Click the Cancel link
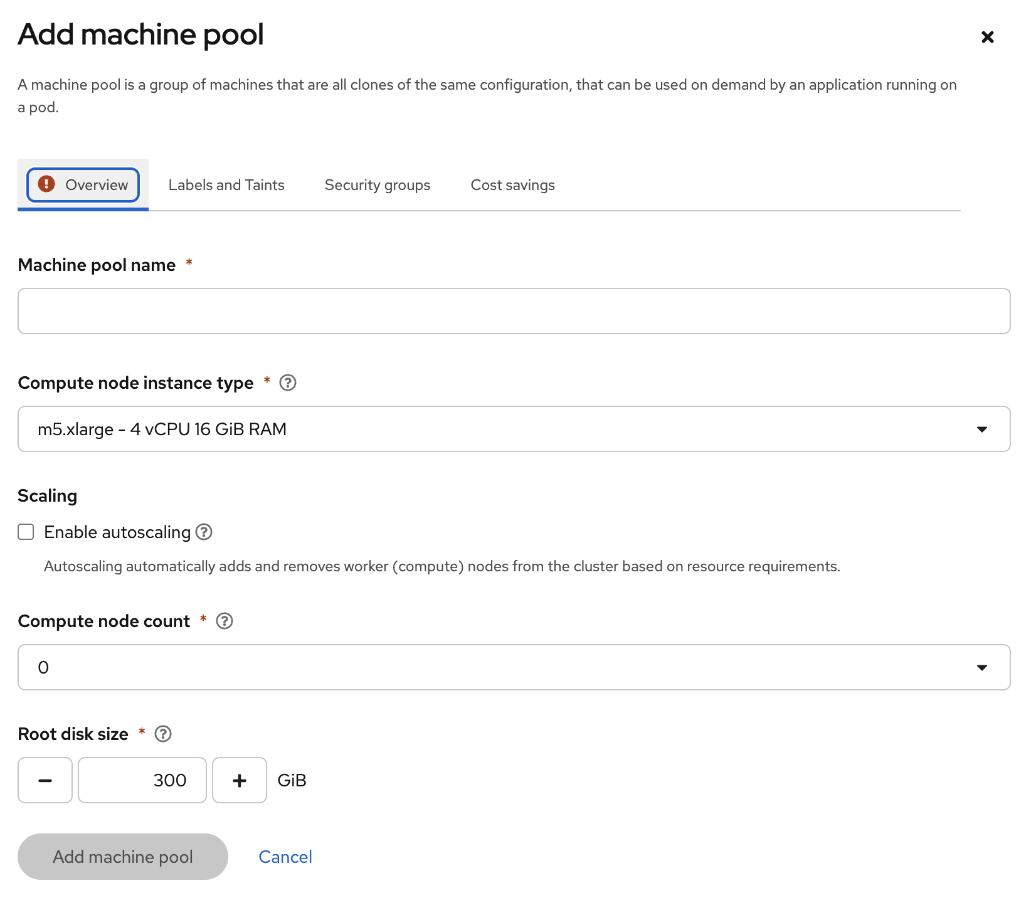This screenshot has width=1031, height=898. 285,857
